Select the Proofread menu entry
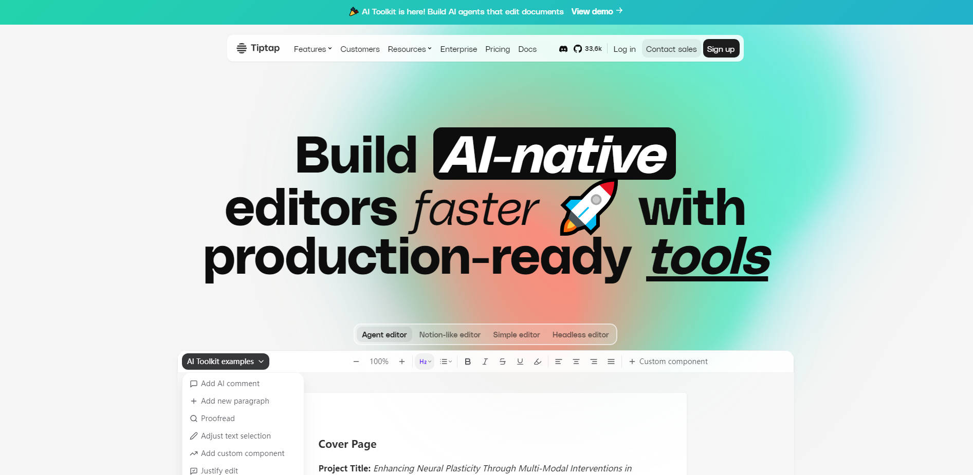The width and height of the screenshot is (973, 475). click(x=217, y=419)
